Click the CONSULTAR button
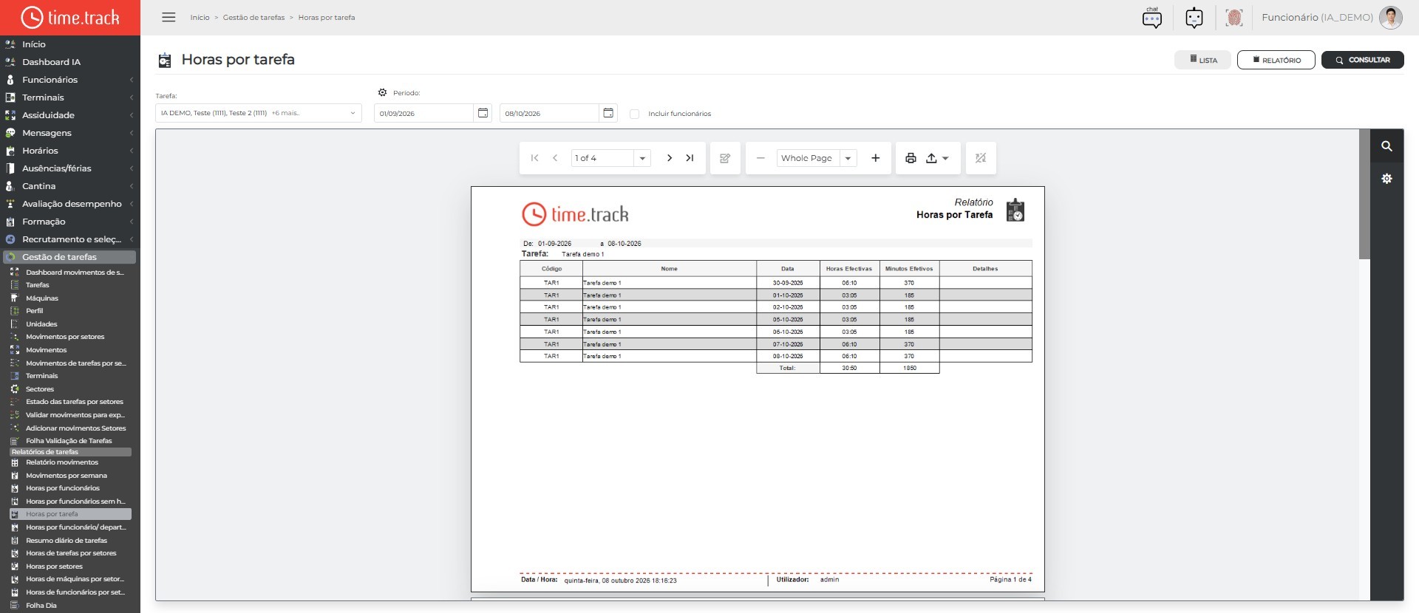Viewport: 1419px width, 613px height. click(1363, 60)
